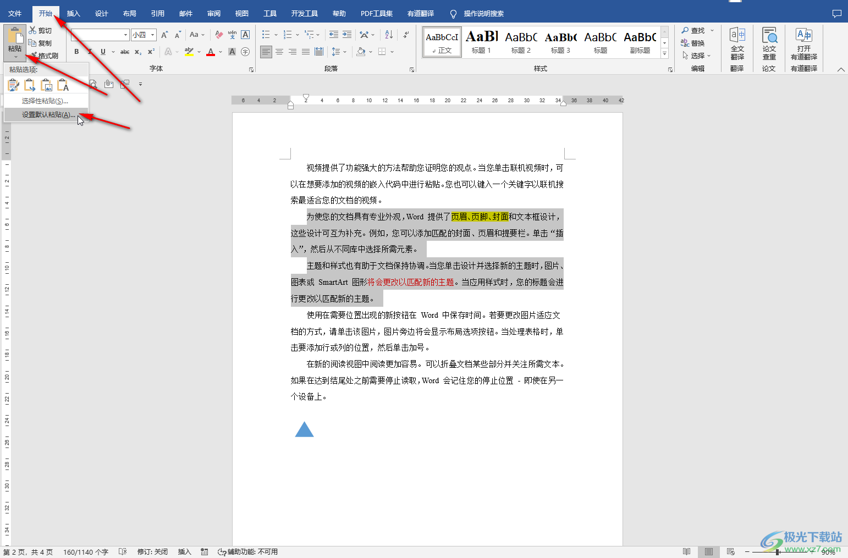
Task: Apply the Subtitle (副标题) style
Action: (x=640, y=42)
